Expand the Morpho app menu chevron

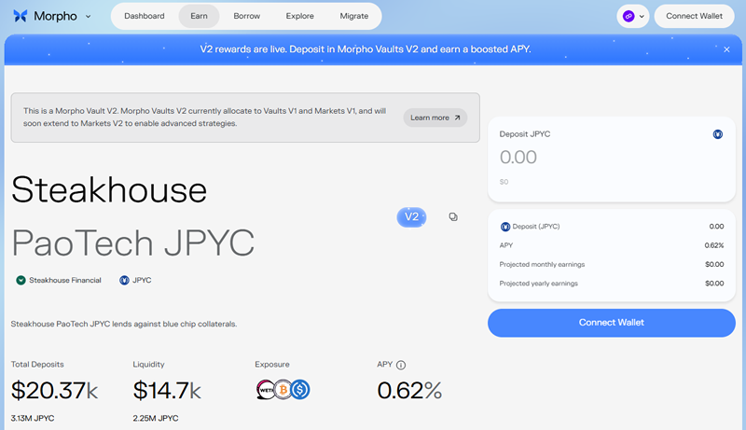[x=88, y=16]
